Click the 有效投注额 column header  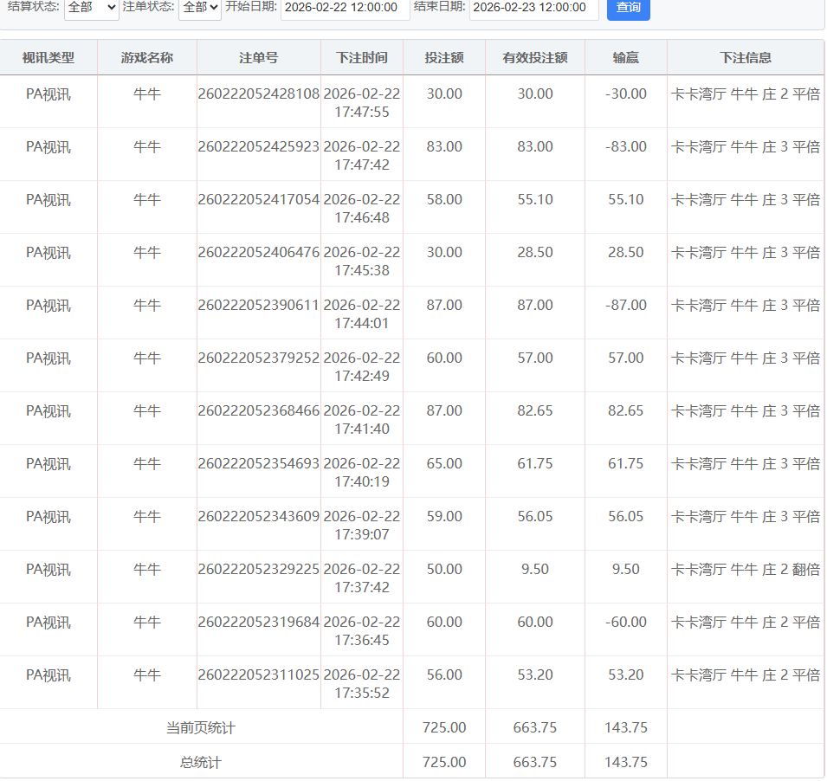point(534,58)
